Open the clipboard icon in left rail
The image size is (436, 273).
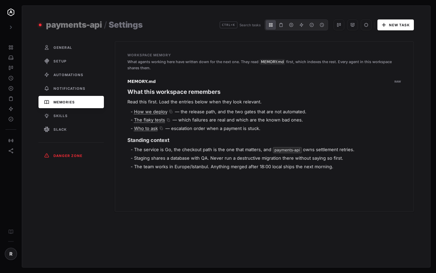coord(11,99)
